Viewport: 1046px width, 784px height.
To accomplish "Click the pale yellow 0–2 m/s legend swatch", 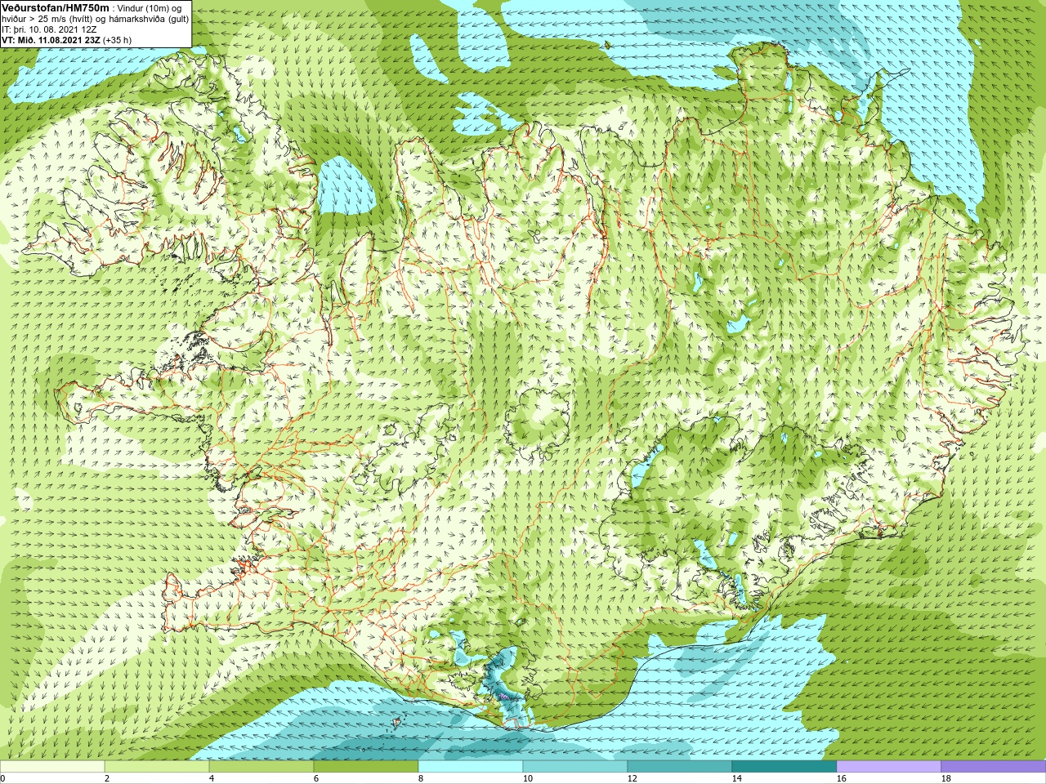I will (x=52, y=767).
